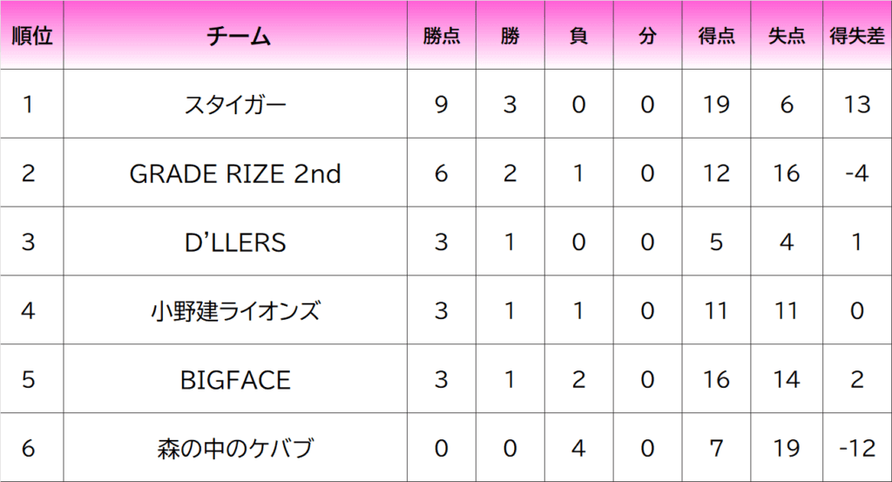Click スタイガー's goal difference value 13
Image resolution: width=892 pixels, height=482 pixels.
(857, 104)
